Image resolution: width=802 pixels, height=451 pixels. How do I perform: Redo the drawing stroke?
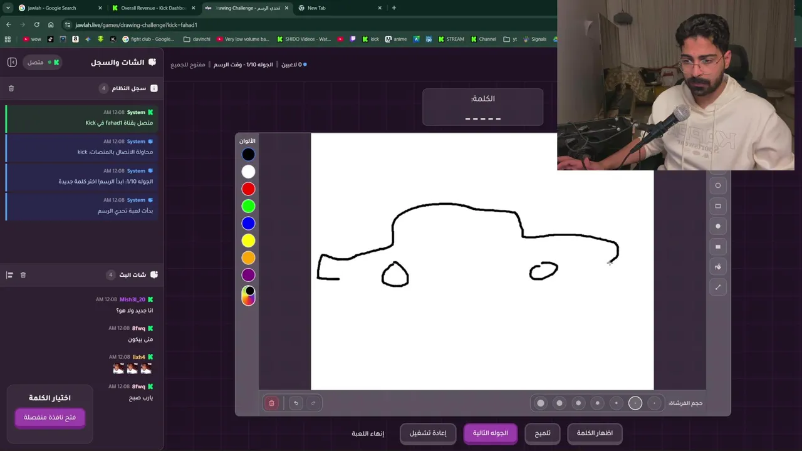(x=313, y=403)
